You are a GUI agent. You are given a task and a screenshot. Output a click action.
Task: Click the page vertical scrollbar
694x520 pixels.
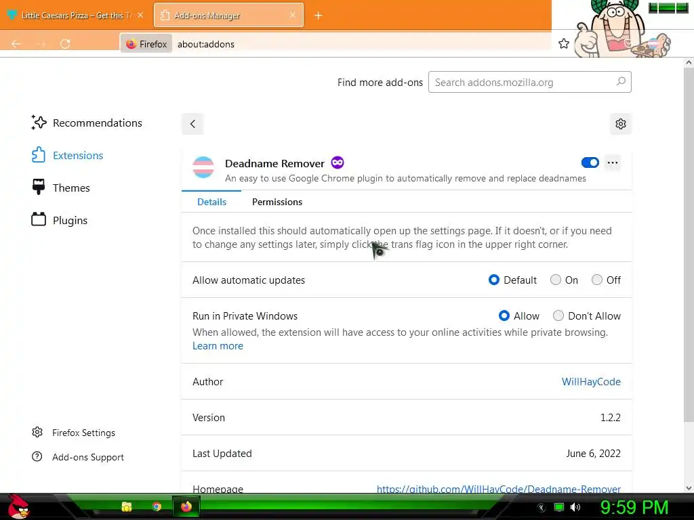pyautogui.click(x=689, y=244)
